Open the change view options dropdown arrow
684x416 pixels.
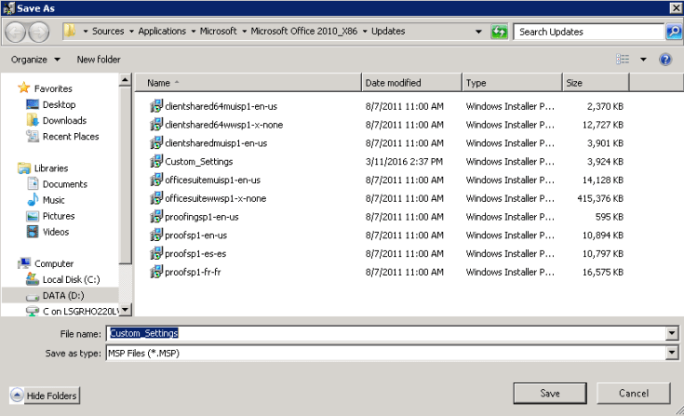pyautogui.click(x=643, y=60)
